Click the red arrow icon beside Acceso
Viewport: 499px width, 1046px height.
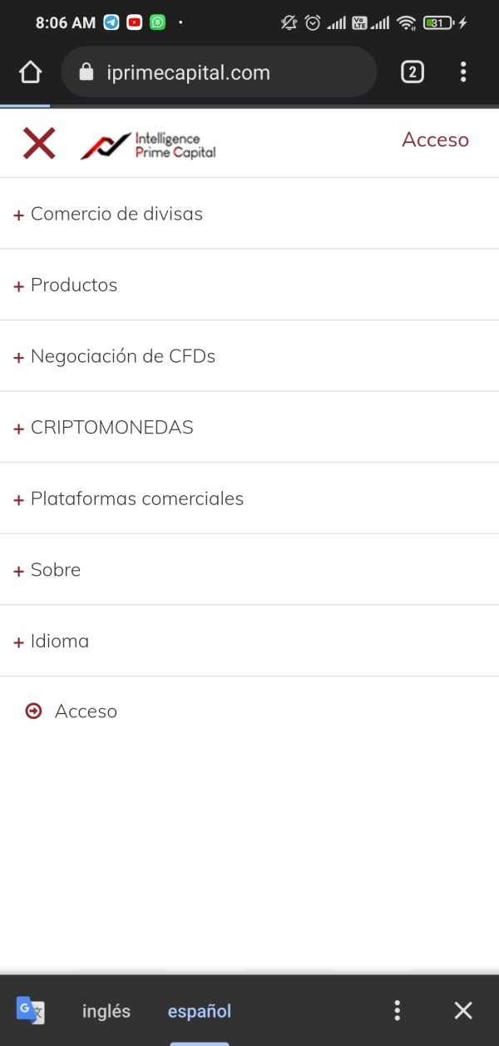(33, 711)
